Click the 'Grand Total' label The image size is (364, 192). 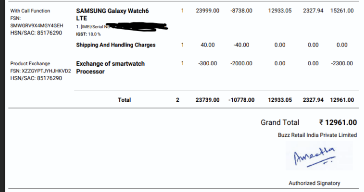tap(280, 122)
